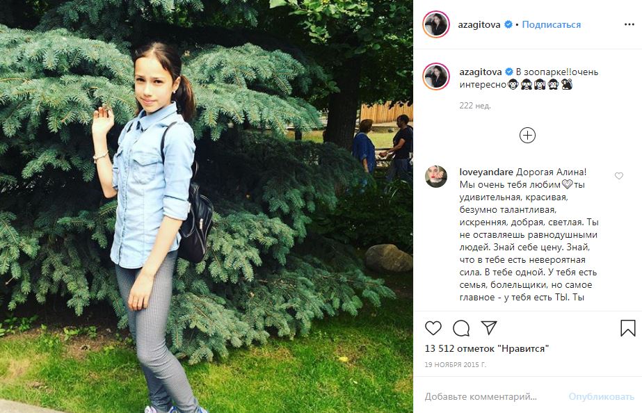Image resolution: width=642 pixels, height=413 pixels.
Task: Open comments via speech bubble icon
Action: point(461,328)
